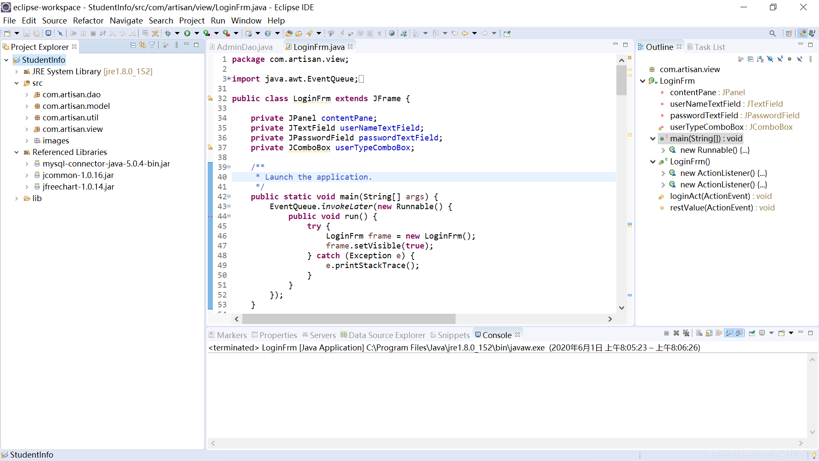Click the Open Web Browser globe icon
The image size is (819, 461).
(392, 33)
